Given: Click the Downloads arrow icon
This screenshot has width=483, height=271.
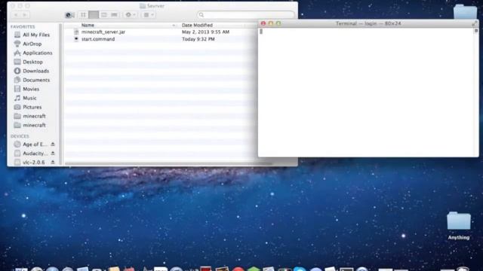Looking at the screenshot, I should click(17, 71).
